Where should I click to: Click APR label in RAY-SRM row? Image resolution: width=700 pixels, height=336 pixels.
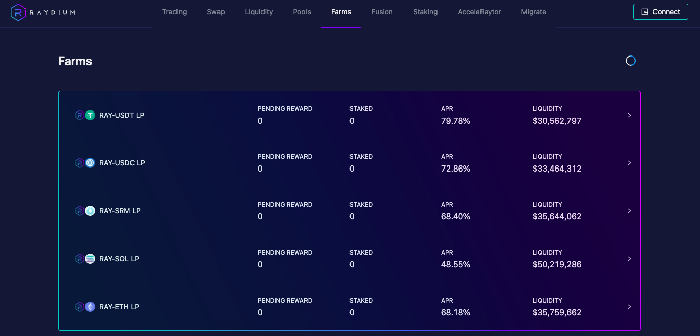(447, 205)
